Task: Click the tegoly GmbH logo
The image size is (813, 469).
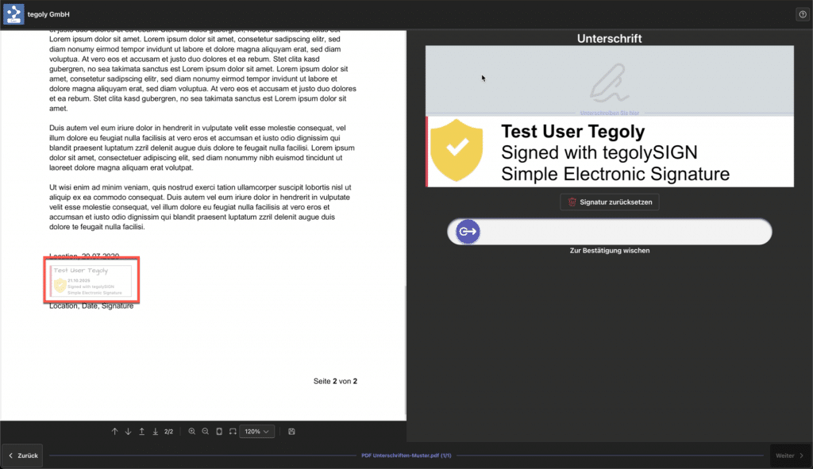Action: point(13,14)
